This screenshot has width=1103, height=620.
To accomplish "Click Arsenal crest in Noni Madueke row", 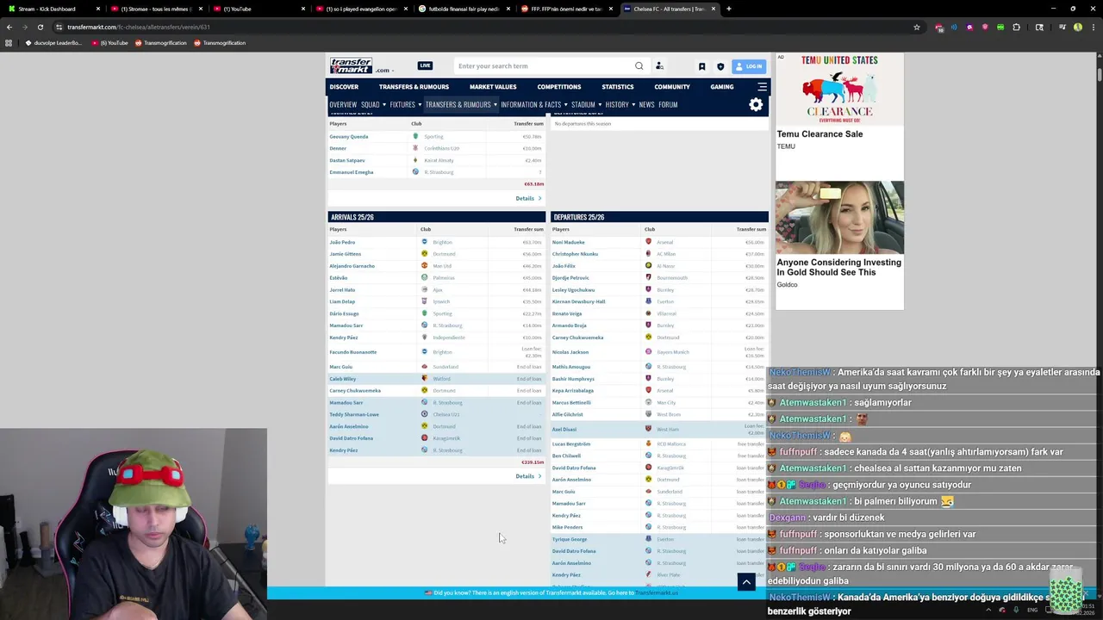I will [x=649, y=242].
